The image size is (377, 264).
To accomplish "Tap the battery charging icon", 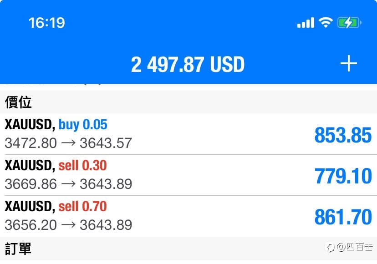I will coord(349,23).
